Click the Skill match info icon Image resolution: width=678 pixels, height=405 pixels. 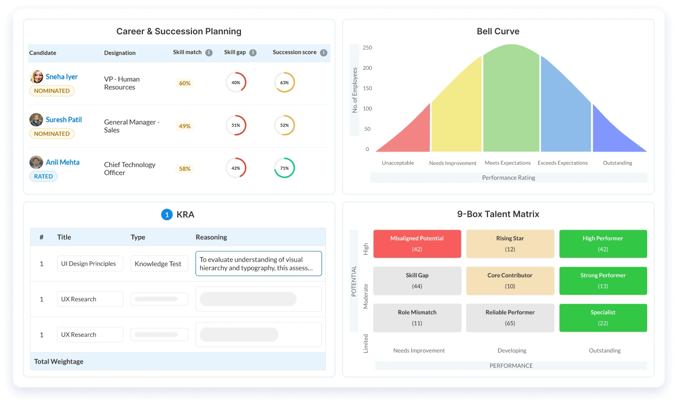click(x=209, y=53)
